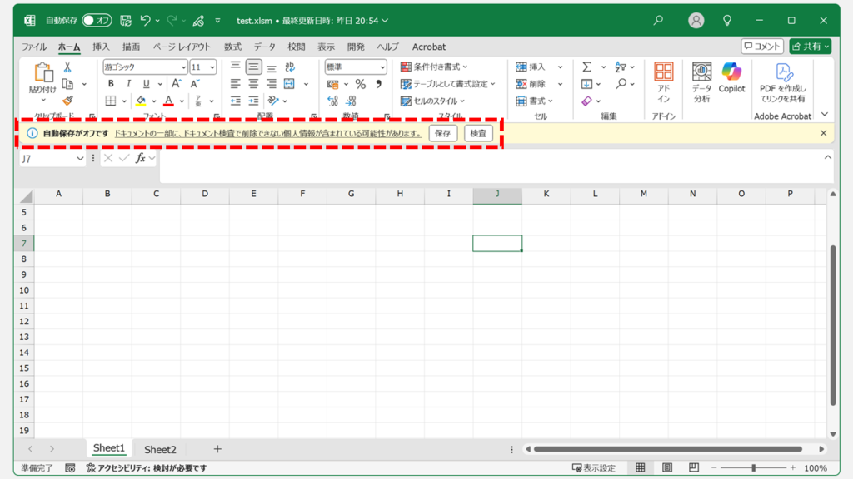Click the AutoSum sigma icon
The image size is (853, 479).
586,67
